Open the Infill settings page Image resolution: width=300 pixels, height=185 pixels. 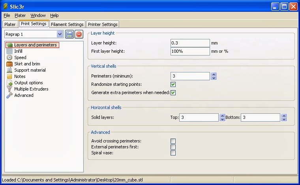19,51
